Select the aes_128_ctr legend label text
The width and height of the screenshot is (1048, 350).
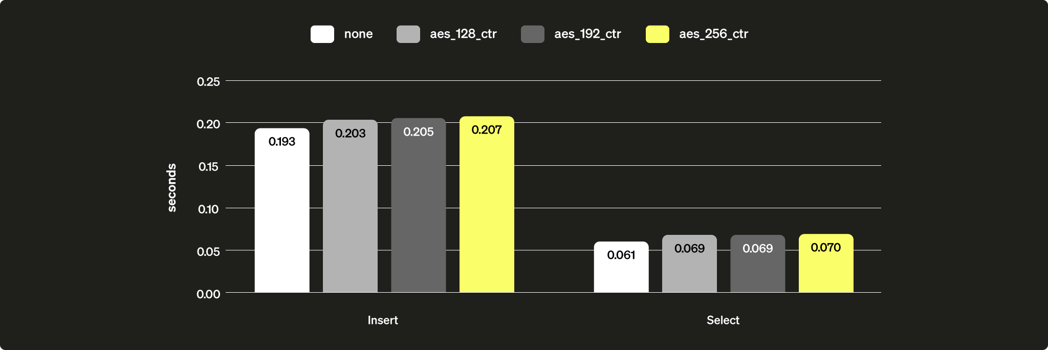[x=463, y=34]
